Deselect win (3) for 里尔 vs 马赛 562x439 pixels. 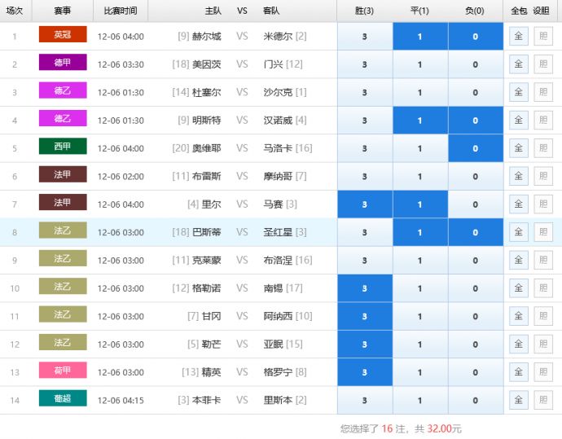pos(364,204)
